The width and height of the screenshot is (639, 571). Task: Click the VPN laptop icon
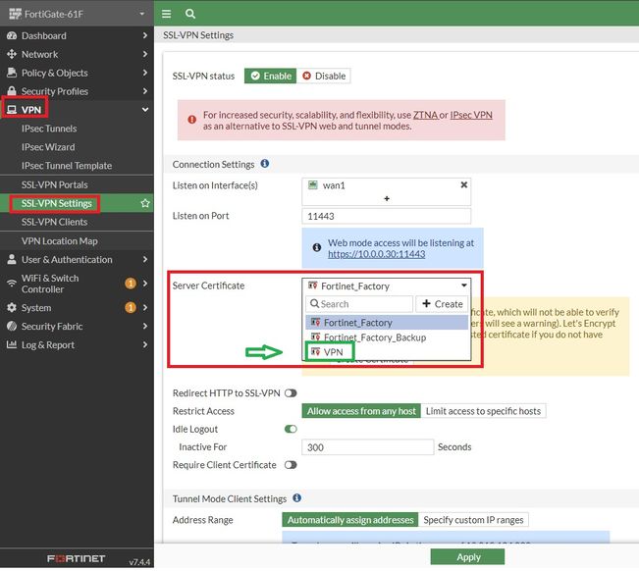point(12,110)
